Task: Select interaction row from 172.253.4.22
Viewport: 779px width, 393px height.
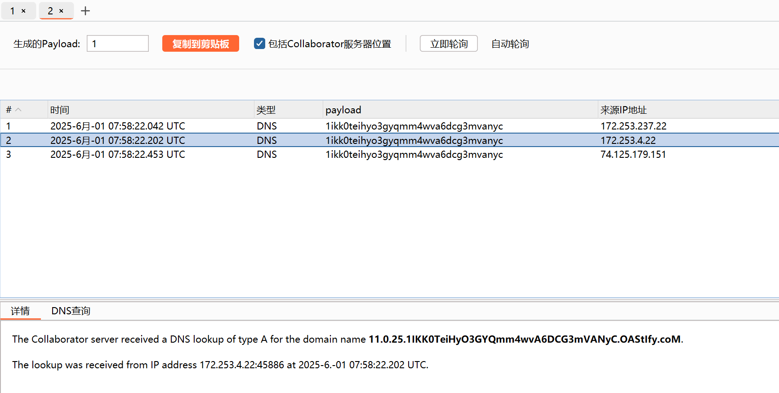Action: (270, 140)
